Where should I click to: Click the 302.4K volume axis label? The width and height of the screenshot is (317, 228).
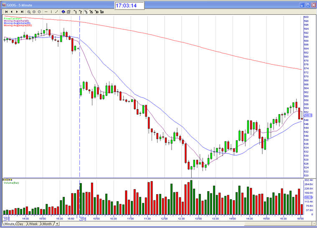click(309, 180)
